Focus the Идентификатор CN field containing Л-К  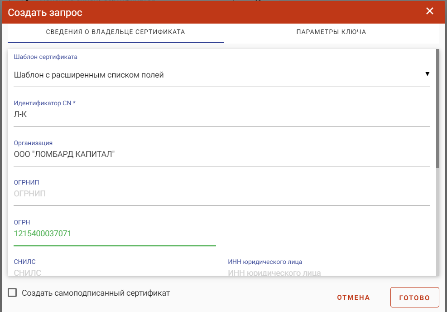pyautogui.click(x=222, y=114)
